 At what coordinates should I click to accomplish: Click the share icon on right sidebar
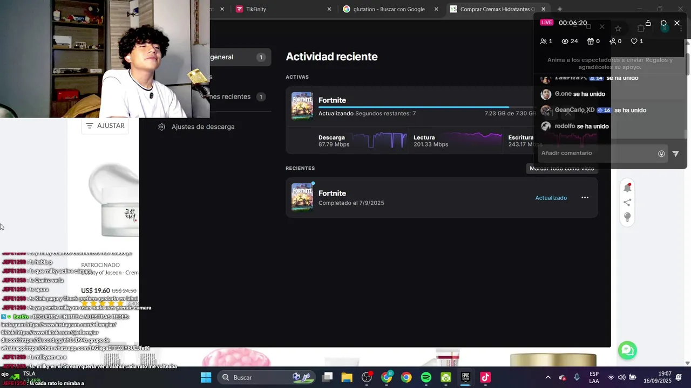point(627,203)
